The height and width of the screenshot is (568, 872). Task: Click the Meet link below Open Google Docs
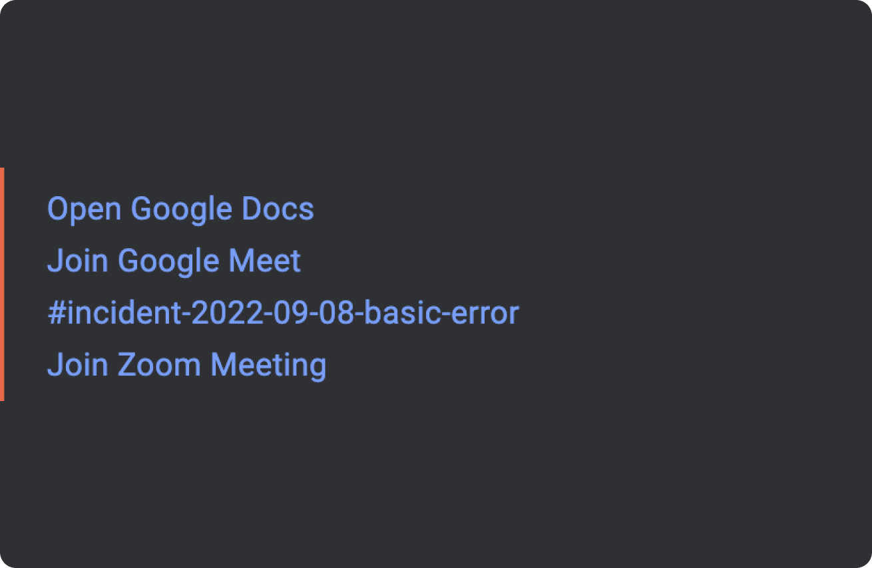174,261
